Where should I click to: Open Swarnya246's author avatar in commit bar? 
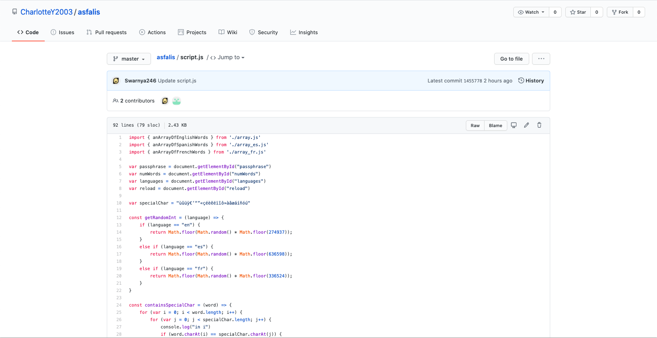[x=116, y=81]
